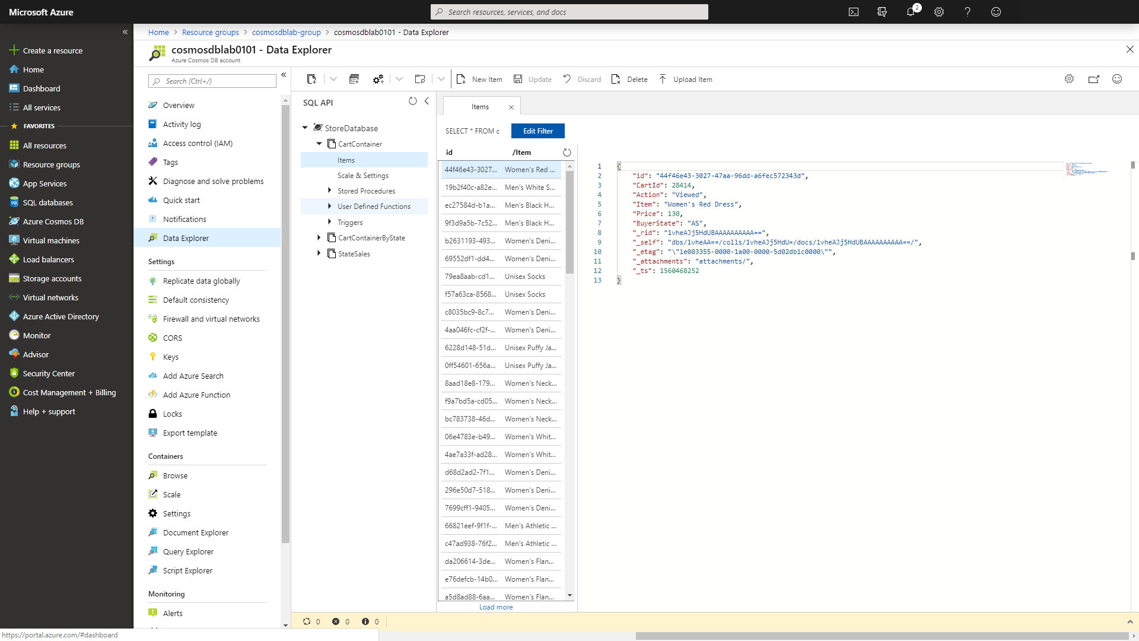The height and width of the screenshot is (641, 1139).
Task: Click the Data Explorer feedback smiley
Action: [1117, 79]
